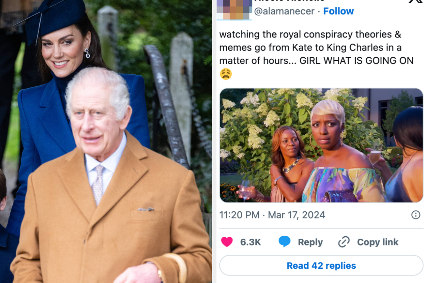
Task: Open the @alamanecer profile handle
Action: point(284,11)
